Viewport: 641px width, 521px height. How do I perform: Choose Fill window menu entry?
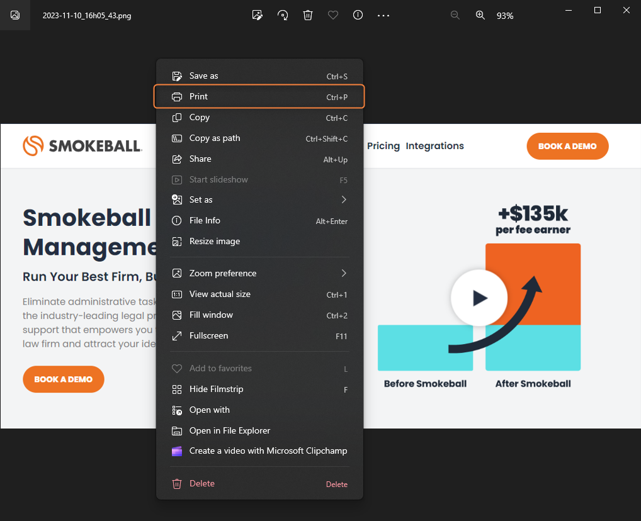259,315
